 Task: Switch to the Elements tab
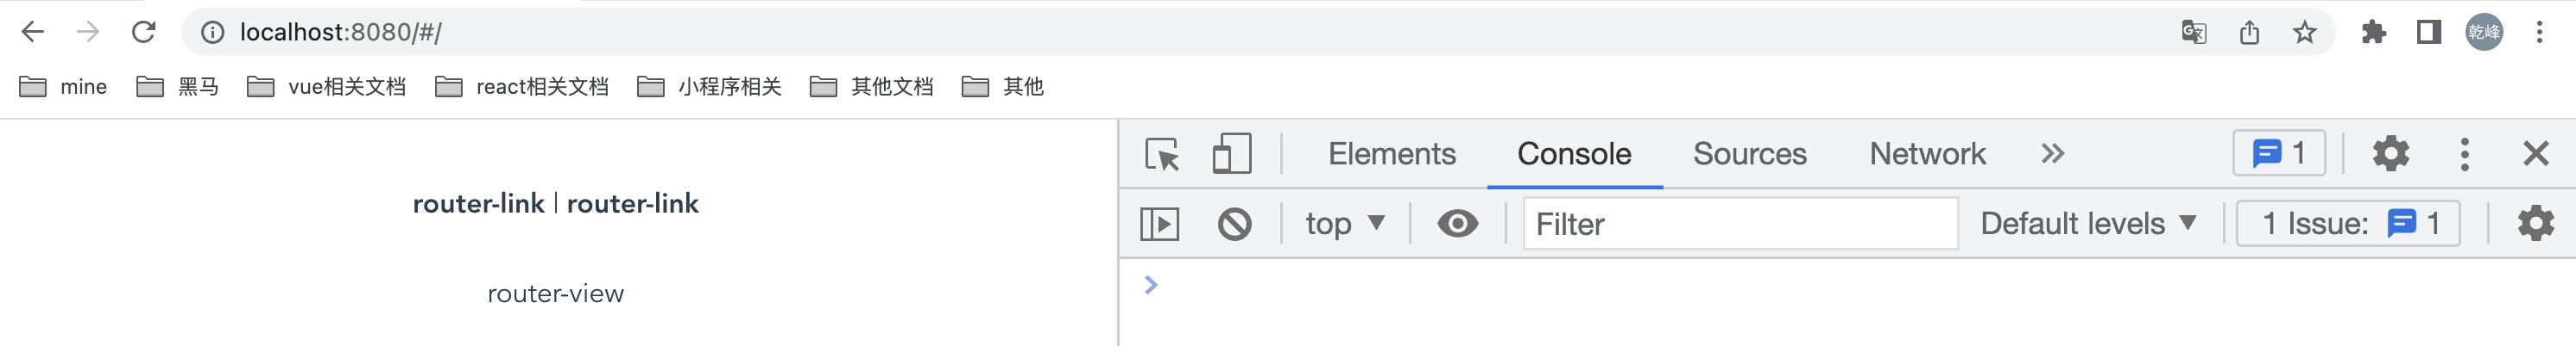click(x=1391, y=153)
